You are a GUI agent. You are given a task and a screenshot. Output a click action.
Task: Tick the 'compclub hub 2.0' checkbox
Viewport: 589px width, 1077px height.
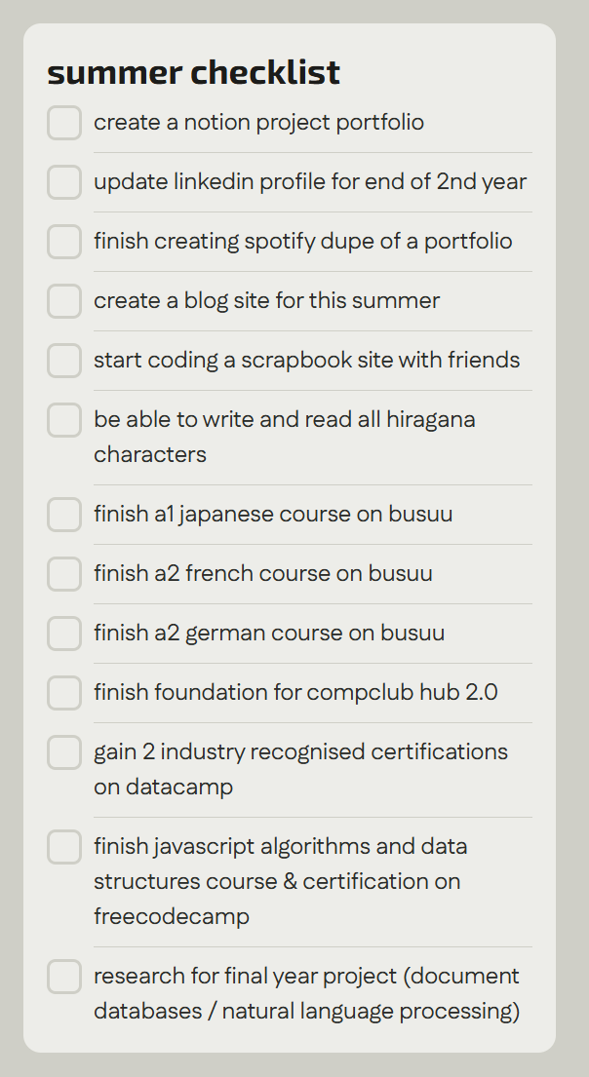[x=64, y=693]
